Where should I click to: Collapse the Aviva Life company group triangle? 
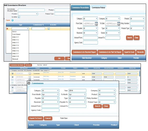(11, 70)
